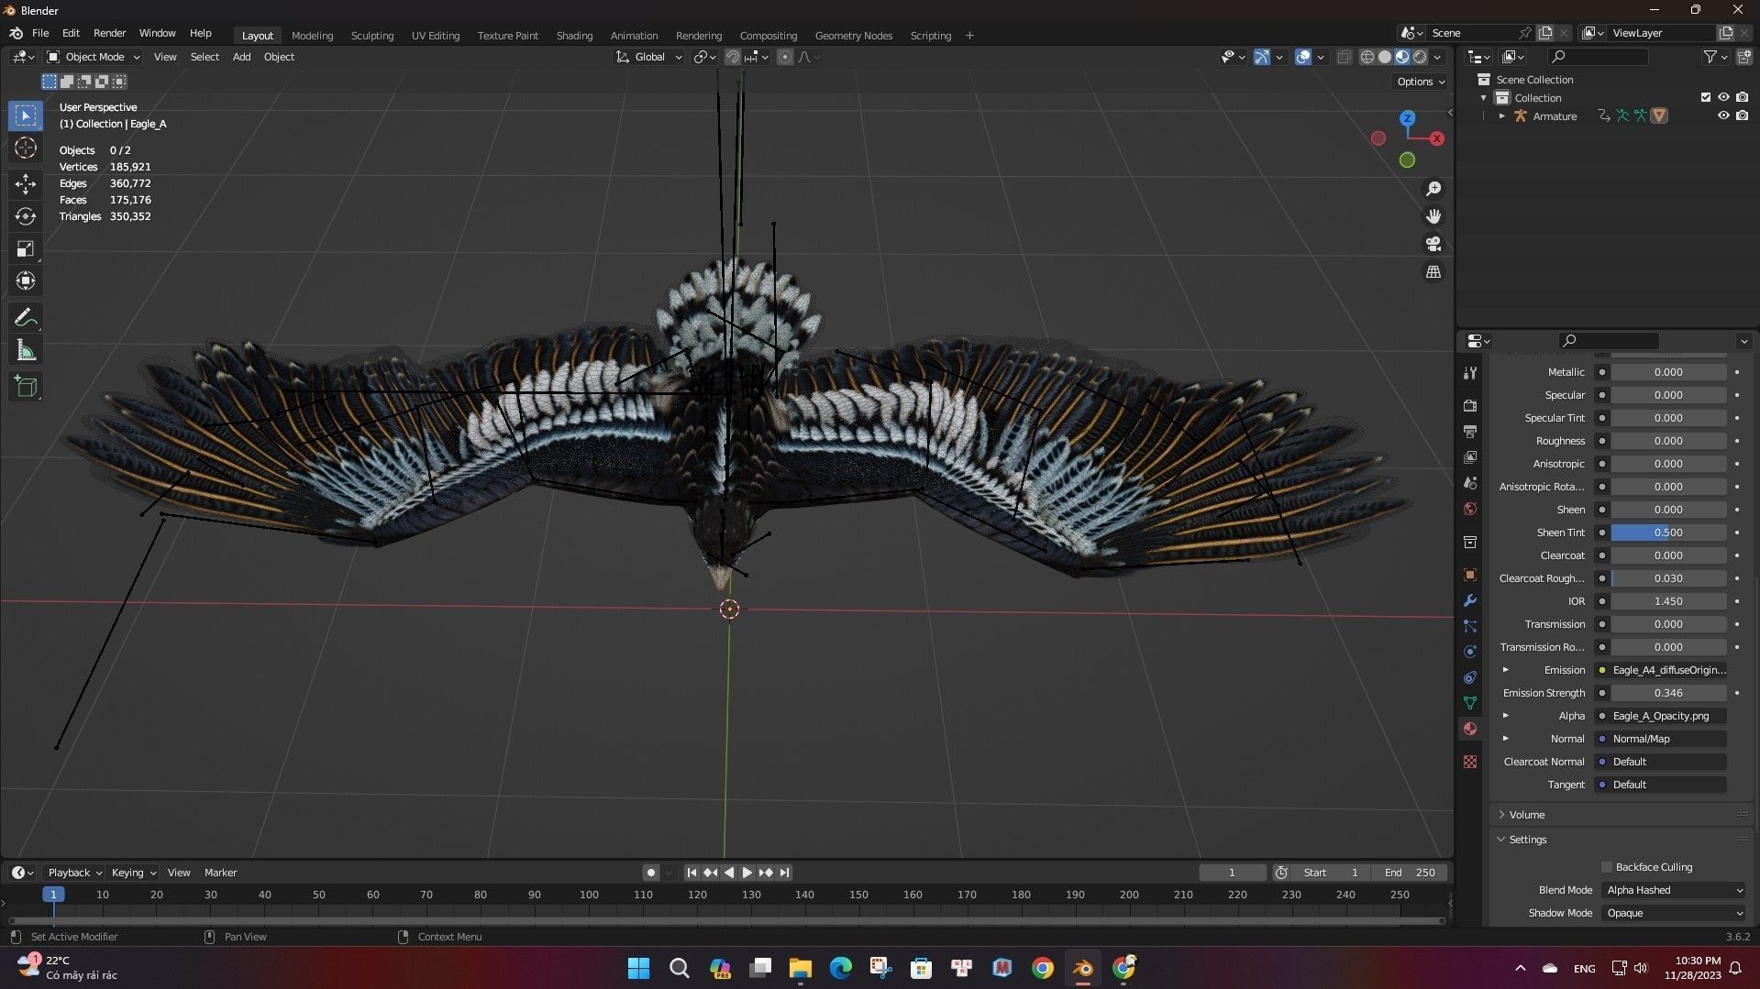The height and width of the screenshot is (989, 1760).
Task: Expand the Armature tree item
Action: 1501,116
